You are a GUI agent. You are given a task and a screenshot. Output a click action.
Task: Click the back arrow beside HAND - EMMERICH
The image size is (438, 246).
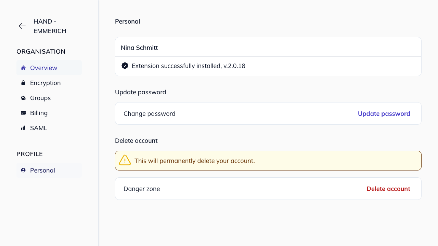tap(22, 26)
